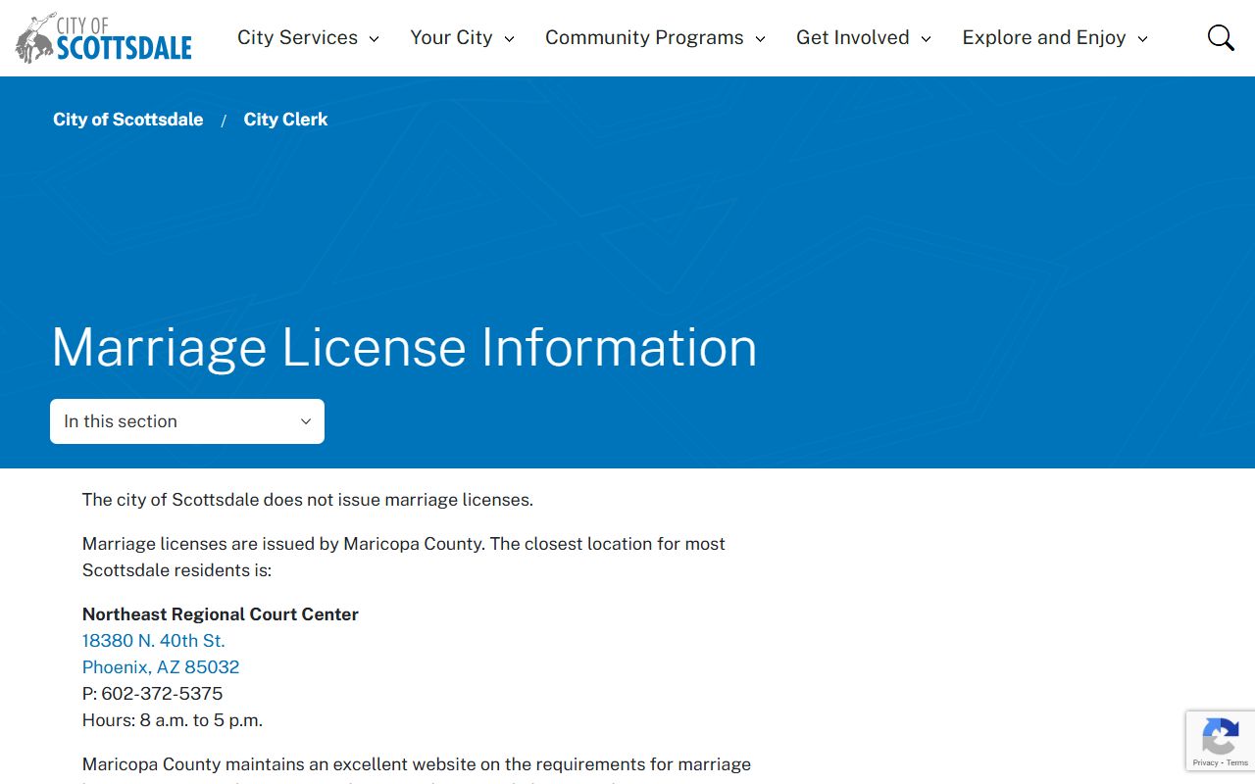Open the Get Involved menu

coord(863,38)
